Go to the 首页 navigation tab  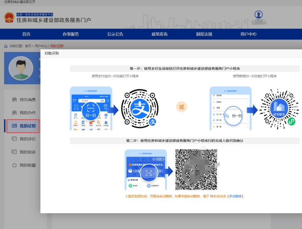26,34
